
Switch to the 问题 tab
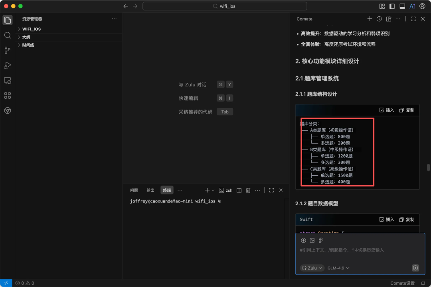(x=134, y=190)
